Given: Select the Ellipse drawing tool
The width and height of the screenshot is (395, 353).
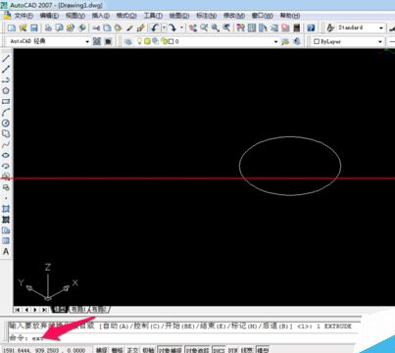Looking at the screenshot, I should (x=6, y=155).
